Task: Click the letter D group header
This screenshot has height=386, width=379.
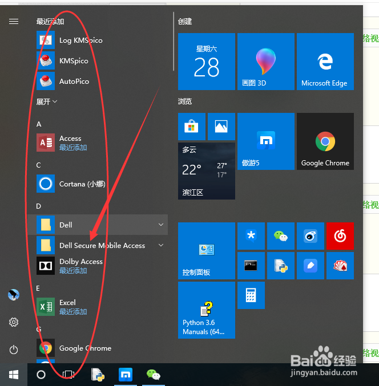Action: tap(38, 206)
